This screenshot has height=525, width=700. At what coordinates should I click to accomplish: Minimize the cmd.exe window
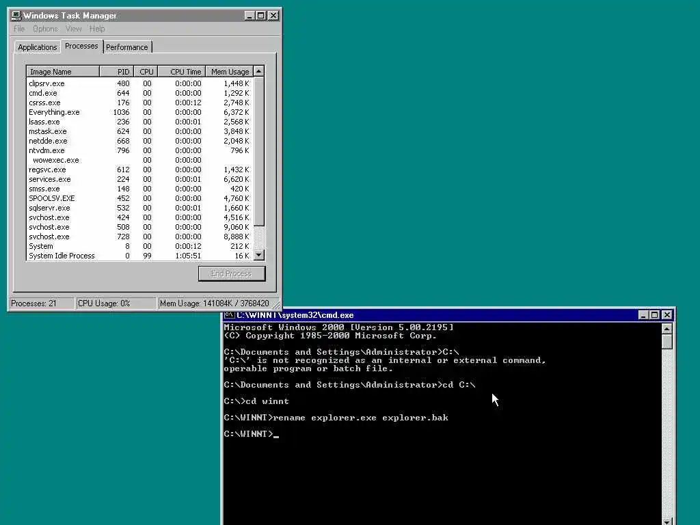coord(643,315)
